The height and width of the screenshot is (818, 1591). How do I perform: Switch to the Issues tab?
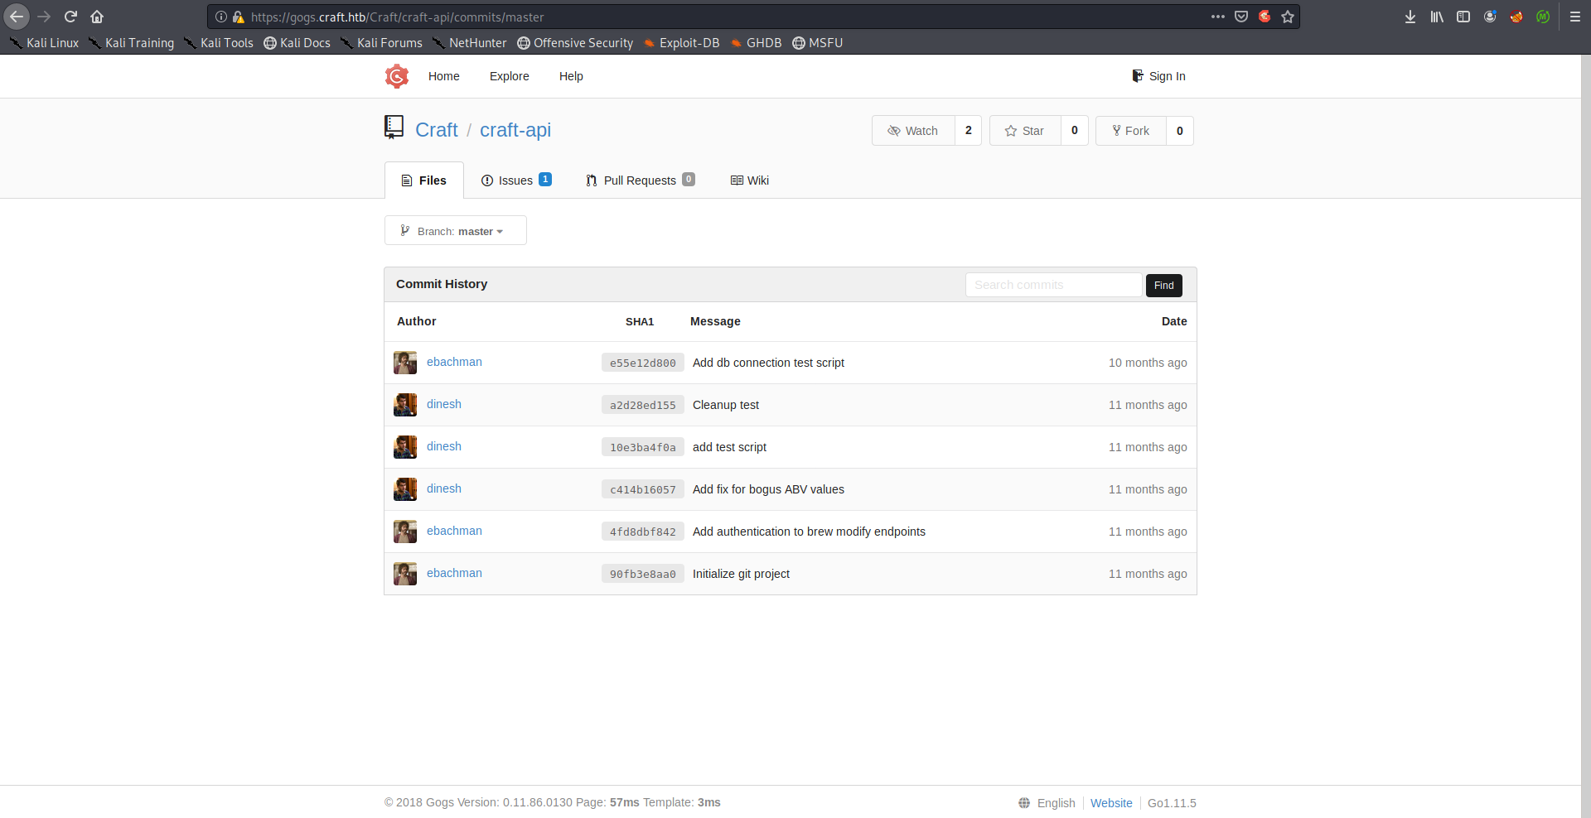coord(515,180)
